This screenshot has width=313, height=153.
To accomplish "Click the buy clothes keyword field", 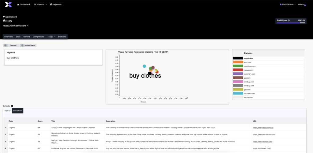I will [x=53, y=58].
